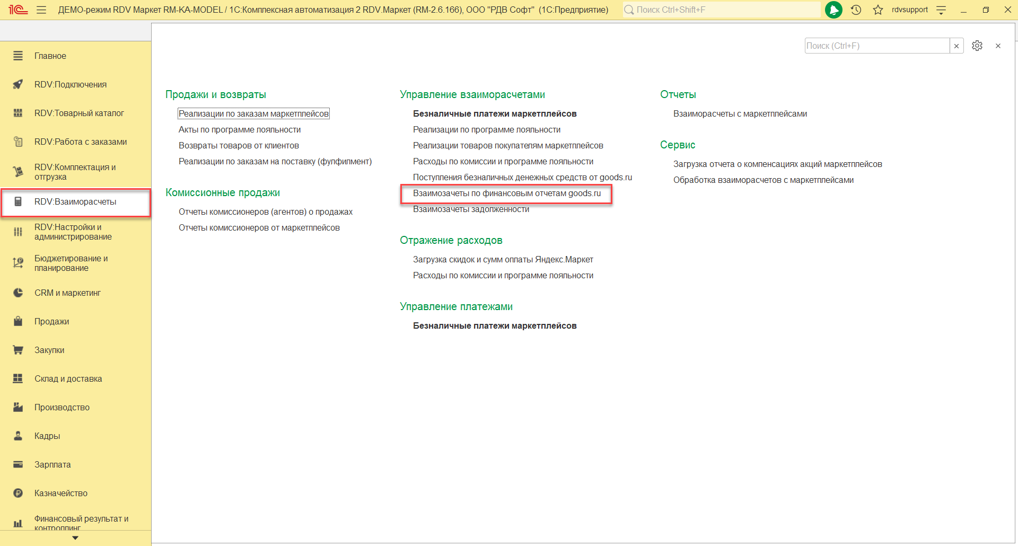Click the RDV:Настройки и администрирование icon
Viewport: 1018px width, 546px height.
pos(18,232)
